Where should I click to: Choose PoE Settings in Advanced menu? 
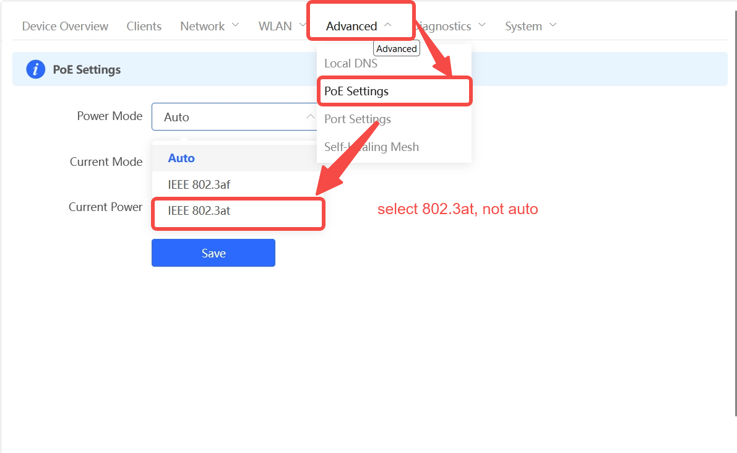click(356, 91)
